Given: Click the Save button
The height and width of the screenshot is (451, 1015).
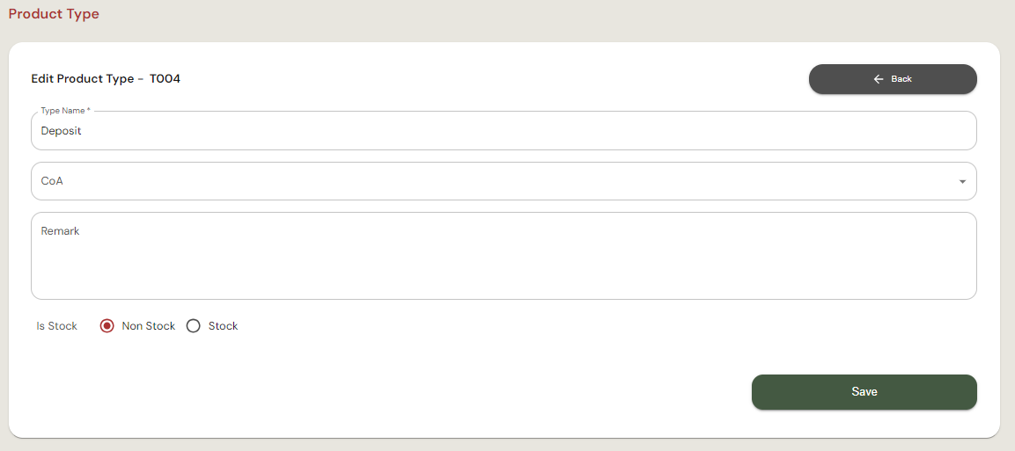Looking at the screenshot, I should click(864, 392).
